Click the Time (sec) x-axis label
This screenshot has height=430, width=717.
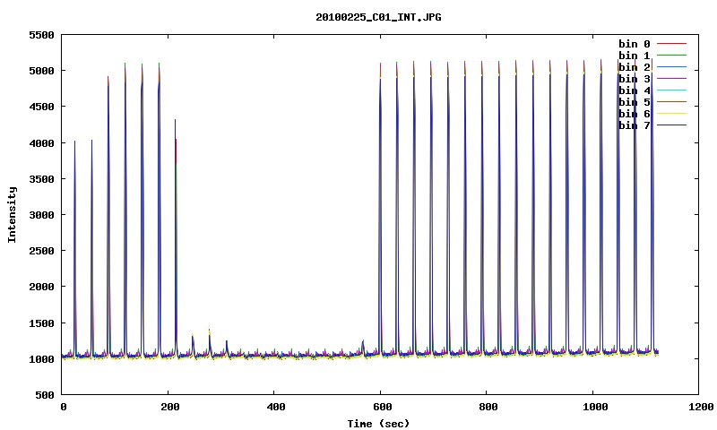(378, 424)
